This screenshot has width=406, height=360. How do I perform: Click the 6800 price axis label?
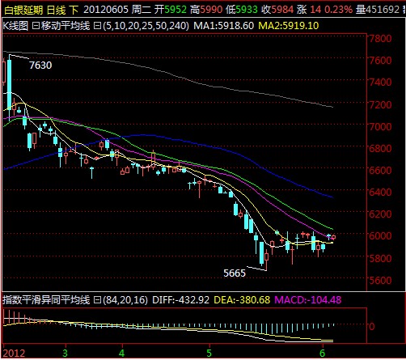(x=380, y=148)
